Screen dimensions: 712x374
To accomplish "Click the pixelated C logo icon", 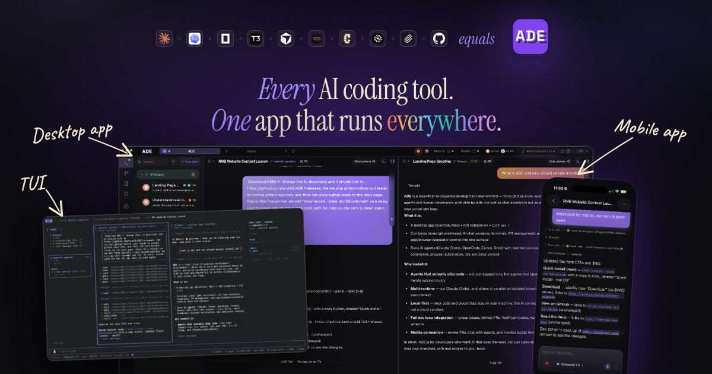I will pyautogui.click(x=347, y=39).
